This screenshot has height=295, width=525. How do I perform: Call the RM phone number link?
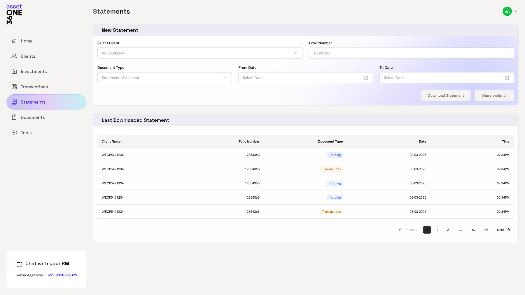(62, 275)
